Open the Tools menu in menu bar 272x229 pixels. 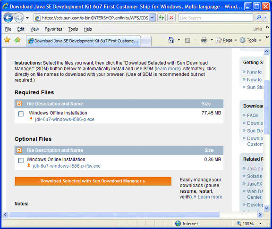(x=73, y=29)
